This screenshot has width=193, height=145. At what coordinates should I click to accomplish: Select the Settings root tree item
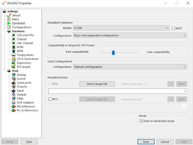(x=13, y=11)
